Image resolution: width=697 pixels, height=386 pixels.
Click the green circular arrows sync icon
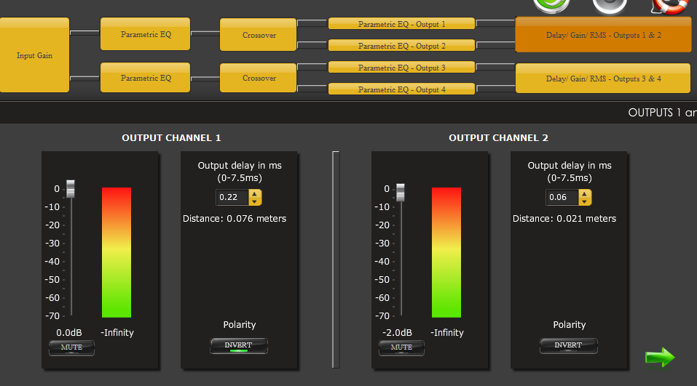(x=550, y=4)
